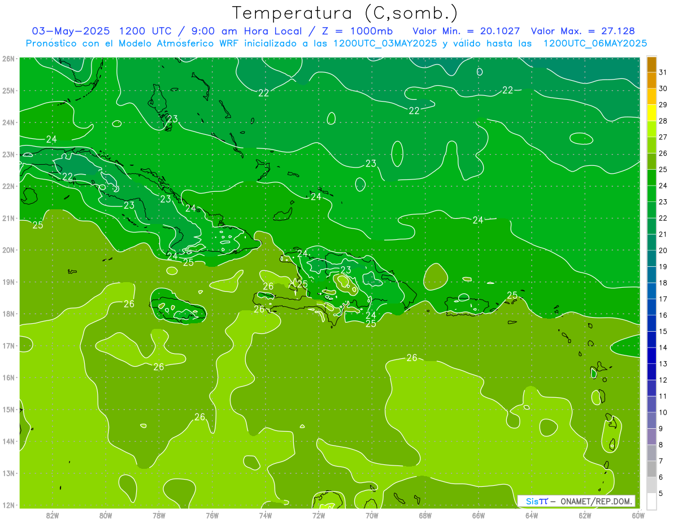Click the 66W longitude axis label
678x523 pixels.
(x=479, y=515)
